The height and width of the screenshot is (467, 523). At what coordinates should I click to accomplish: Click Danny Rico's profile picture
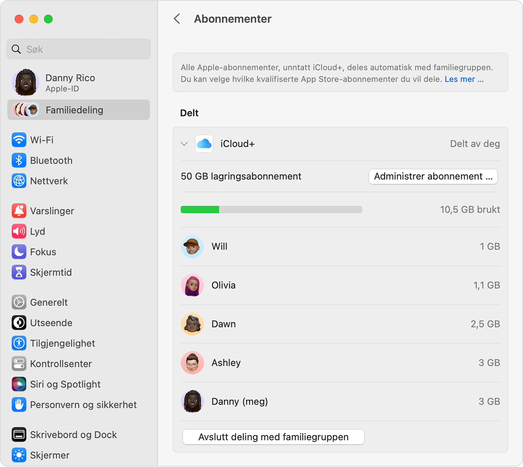[x=25, y=82]
